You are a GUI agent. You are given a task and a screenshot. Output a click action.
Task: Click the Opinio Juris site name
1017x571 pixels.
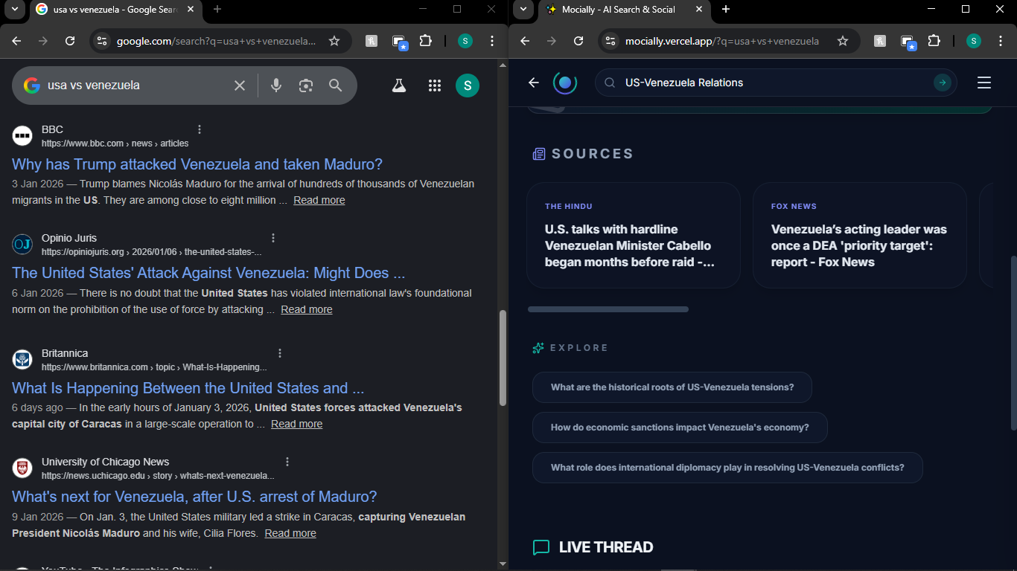69,238
